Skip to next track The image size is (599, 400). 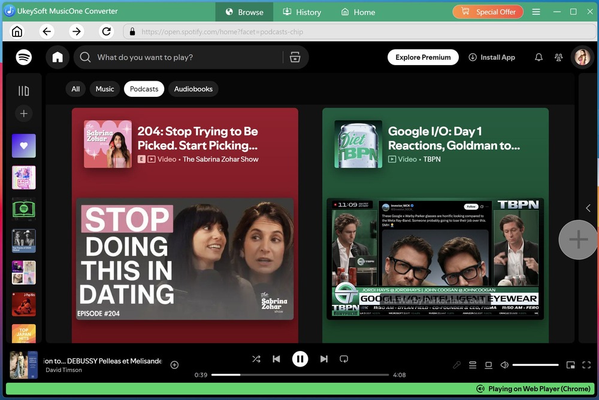click(x=324, y=359)
